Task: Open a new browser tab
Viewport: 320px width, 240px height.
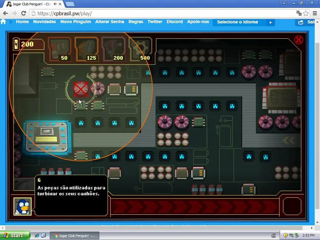Action: click(x=70, y=4)
